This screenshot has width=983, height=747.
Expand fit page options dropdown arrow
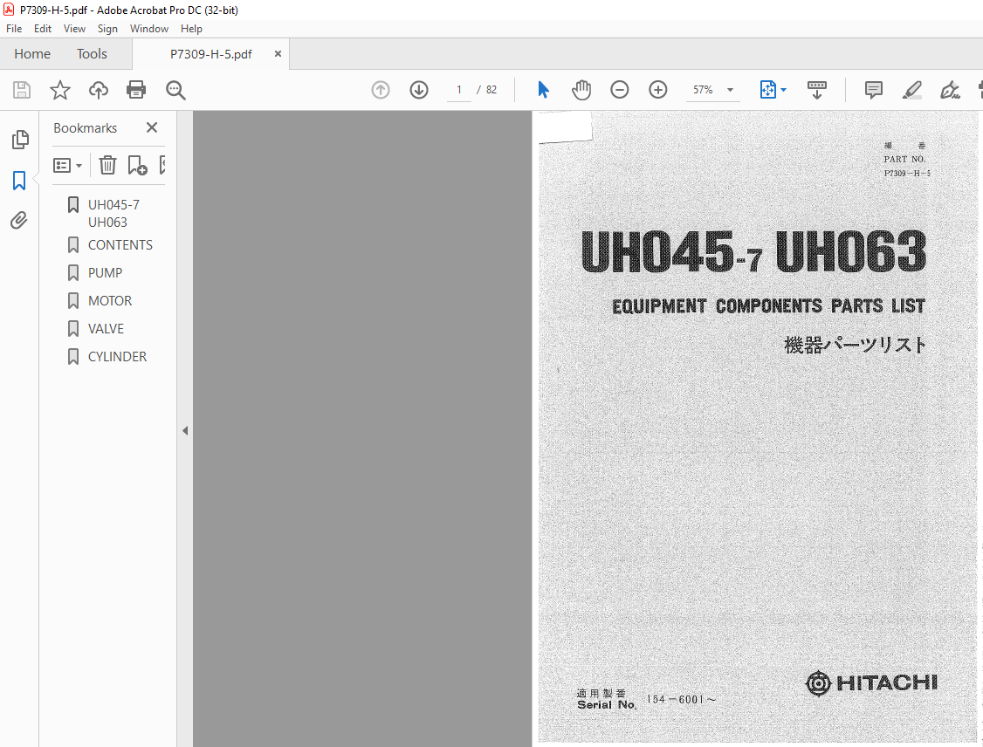click(x=784, y=90)
